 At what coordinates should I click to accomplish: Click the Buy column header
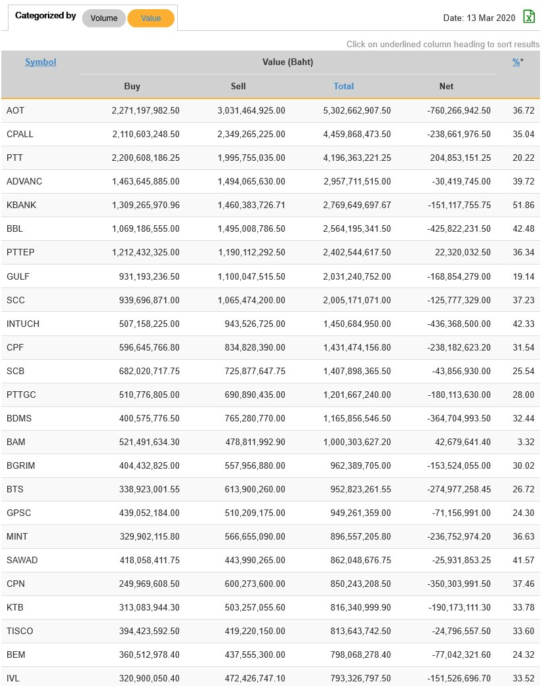coord(132,86)
